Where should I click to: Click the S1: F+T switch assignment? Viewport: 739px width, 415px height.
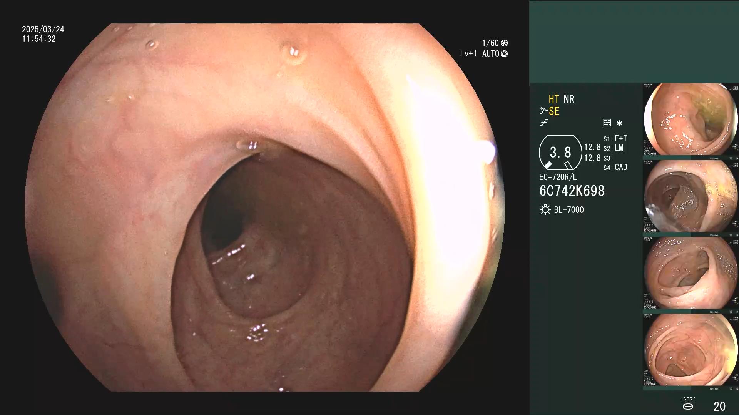click(x=615, y=138)
